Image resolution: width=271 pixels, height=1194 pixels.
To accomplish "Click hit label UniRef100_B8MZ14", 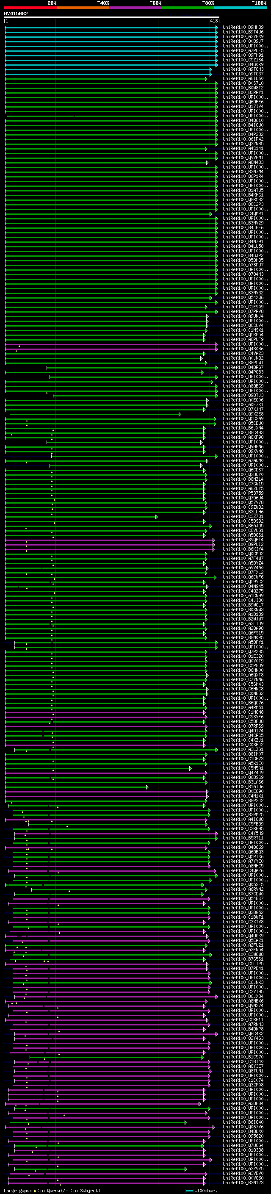I will [243, 479].
